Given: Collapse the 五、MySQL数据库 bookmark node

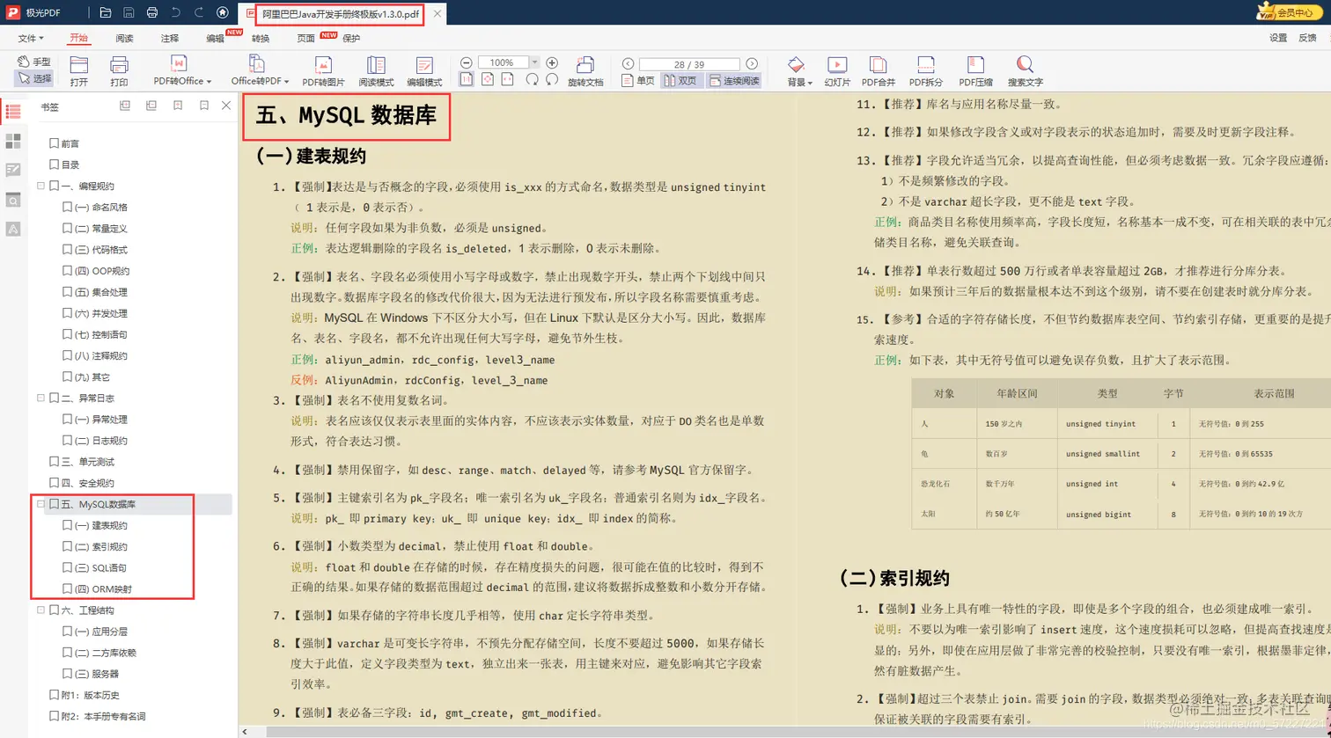Looking at the screenshot, I should click(40, 505).
